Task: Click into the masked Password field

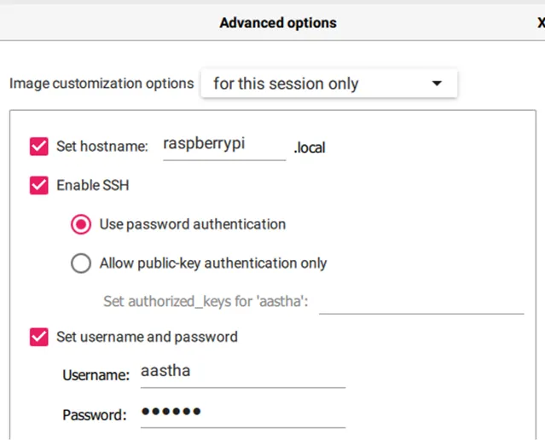Action: pos(242,414)
